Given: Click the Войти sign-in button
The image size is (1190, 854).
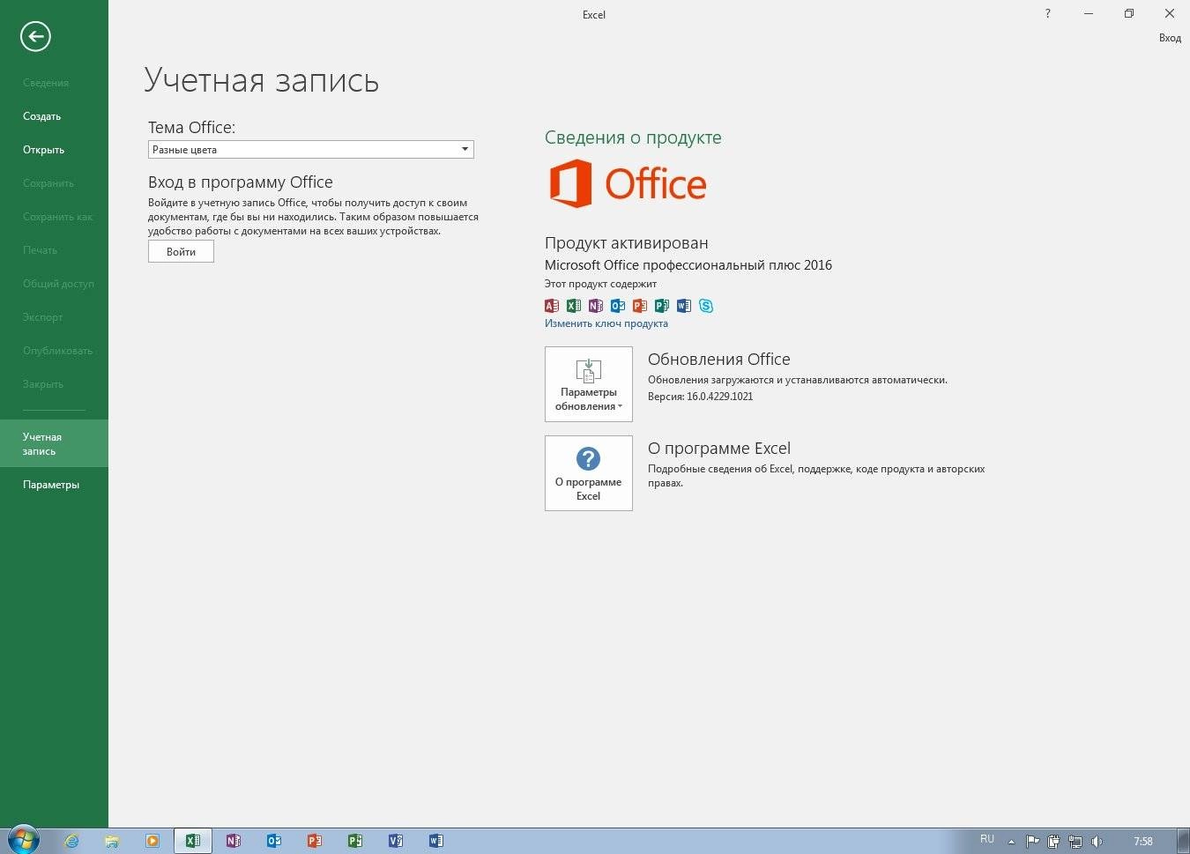Looking at the screenshot, I should click(181, 251).
